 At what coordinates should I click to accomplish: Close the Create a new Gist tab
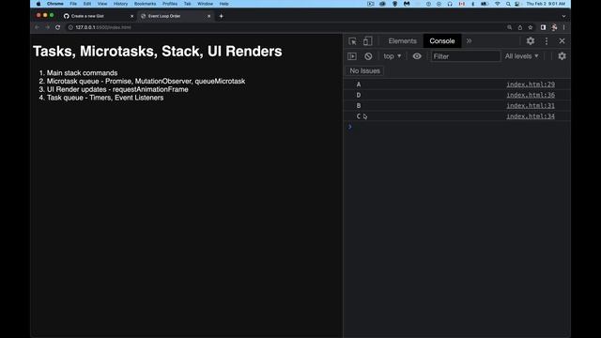coord(131,16)
